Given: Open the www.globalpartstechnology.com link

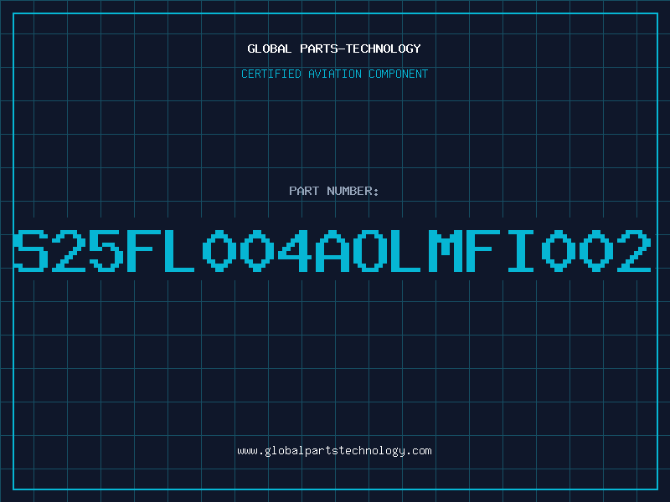Looking at the screenshot, I should 334,451.
